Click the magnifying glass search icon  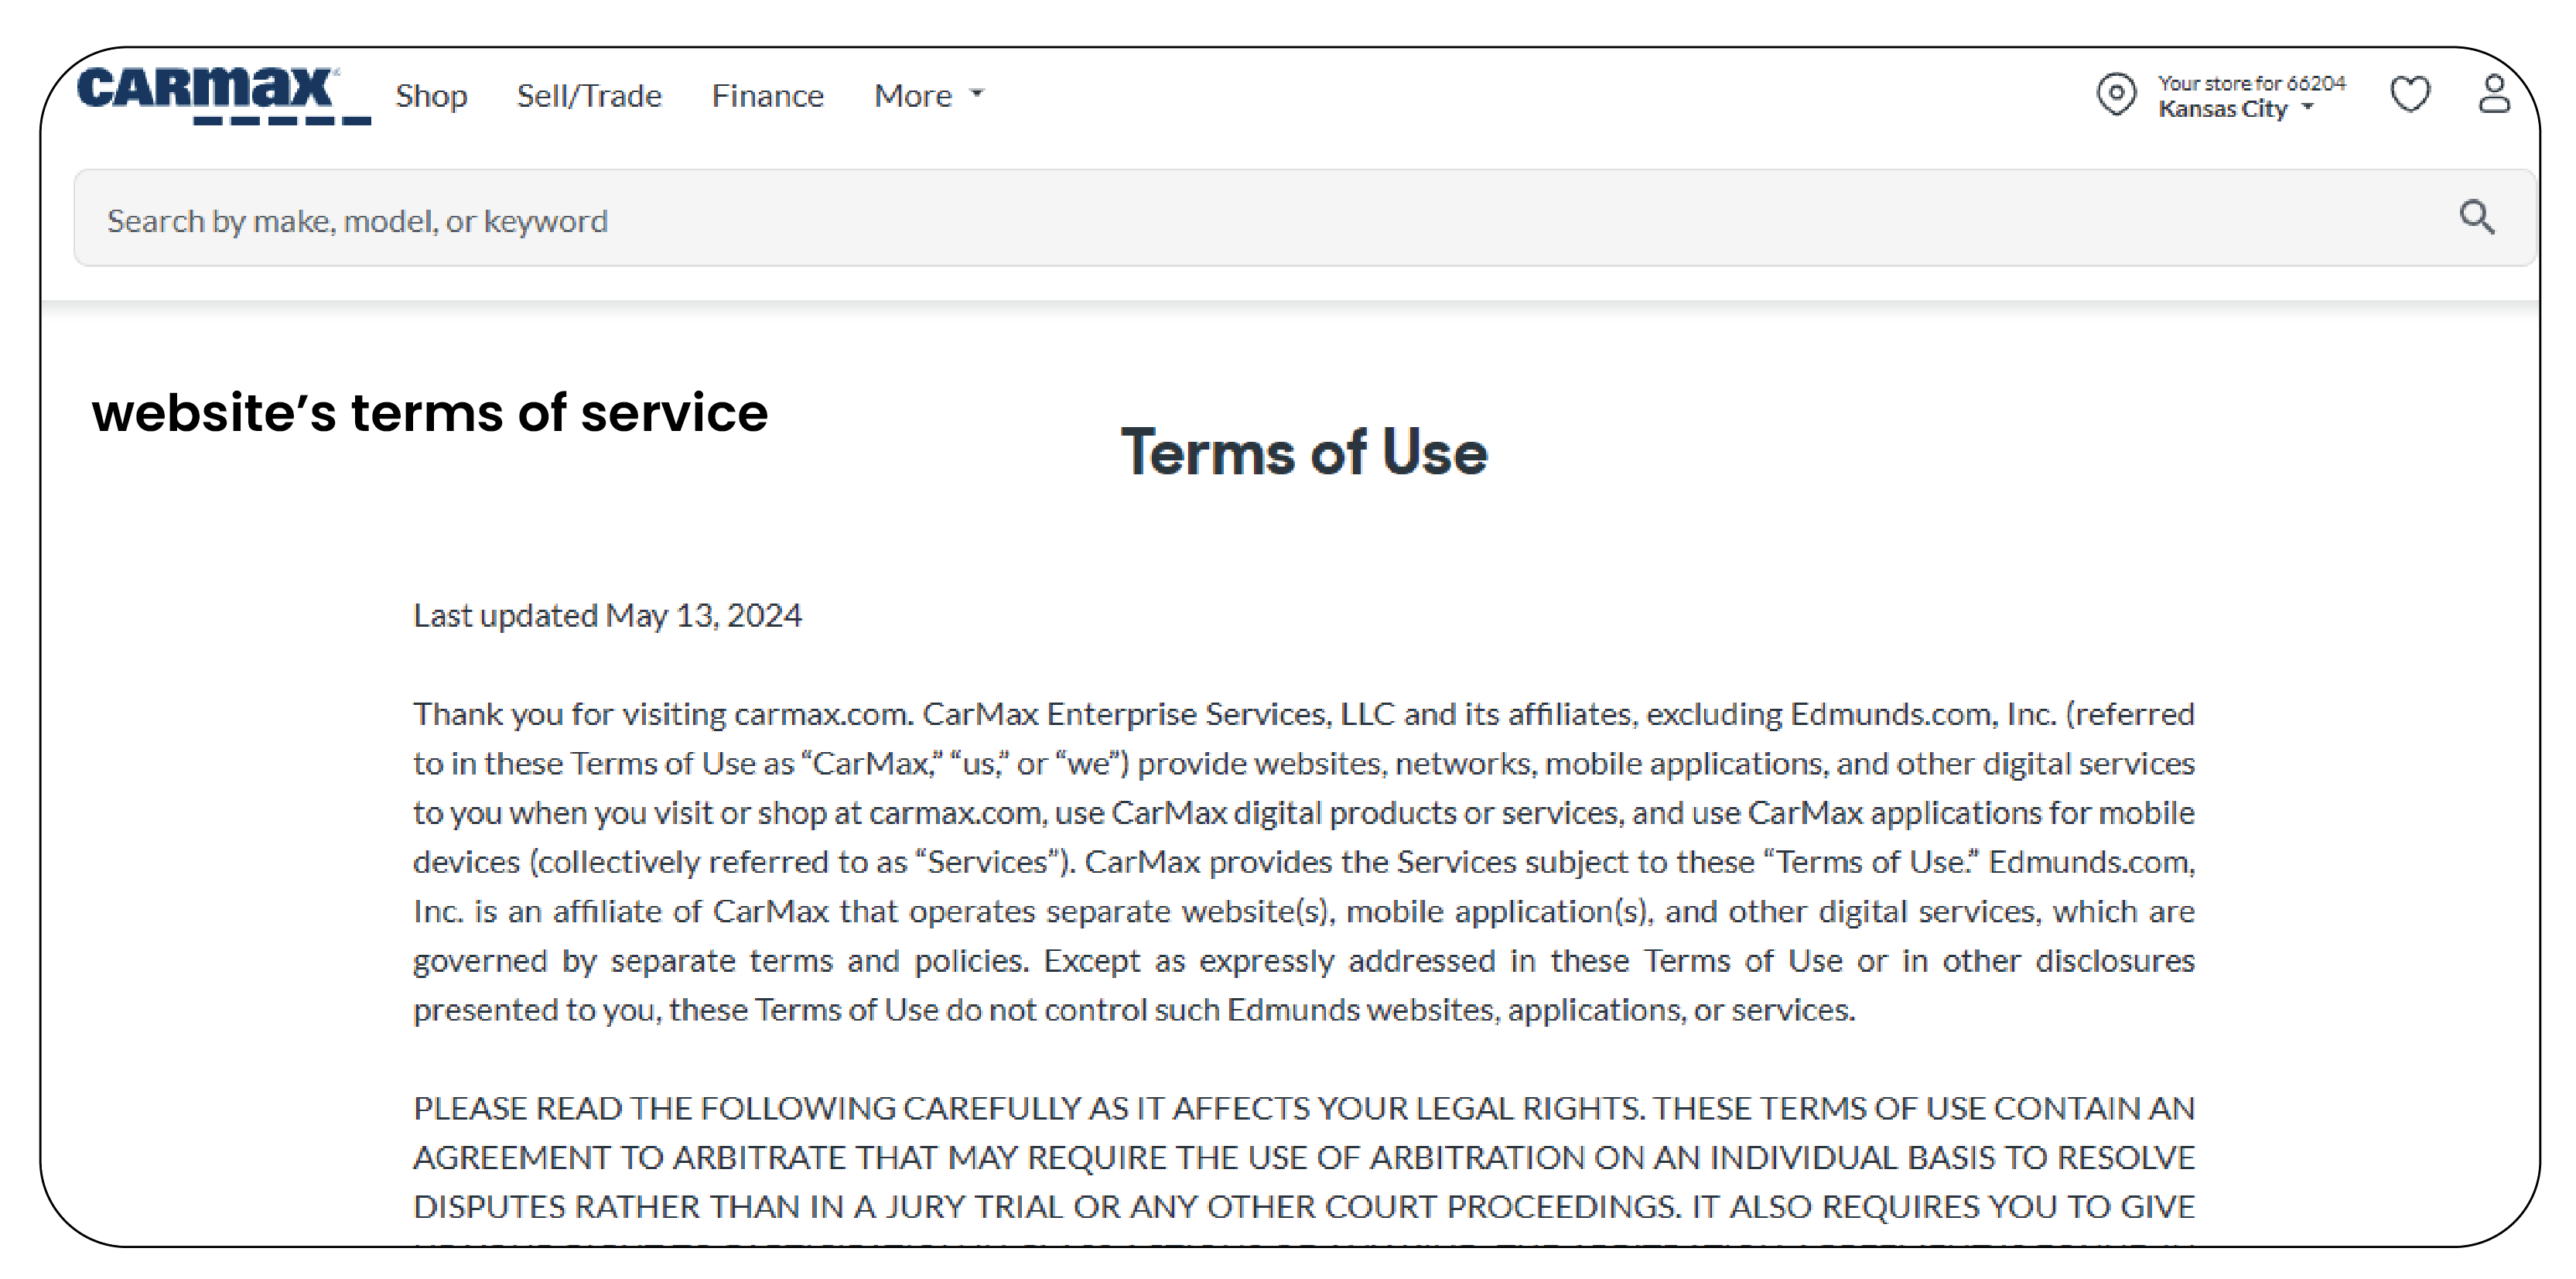[x=2477, y=217]
